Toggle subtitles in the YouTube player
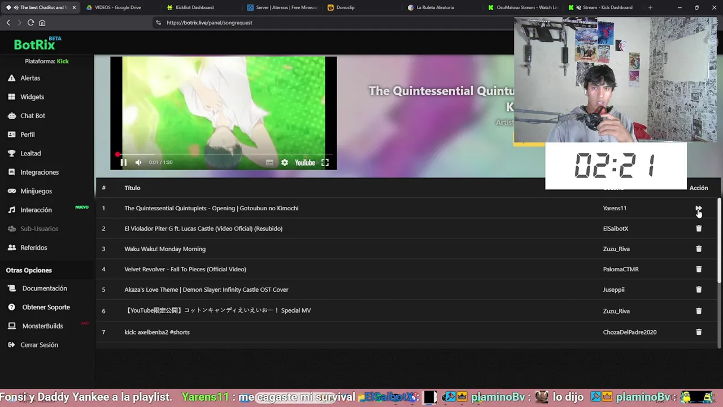 (x=269, y=162)
